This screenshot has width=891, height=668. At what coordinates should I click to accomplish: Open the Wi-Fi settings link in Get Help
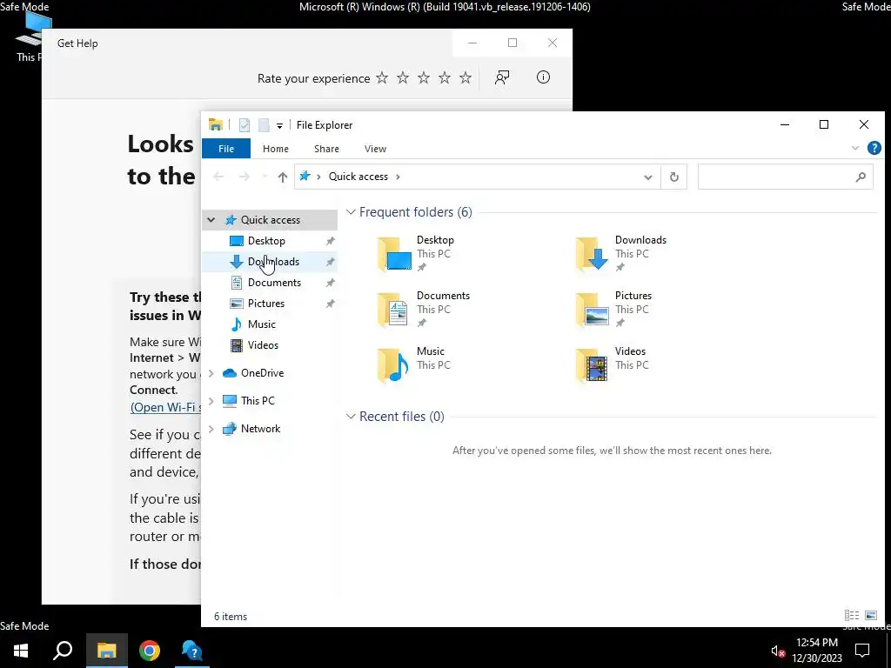click(x=165, y=407)
